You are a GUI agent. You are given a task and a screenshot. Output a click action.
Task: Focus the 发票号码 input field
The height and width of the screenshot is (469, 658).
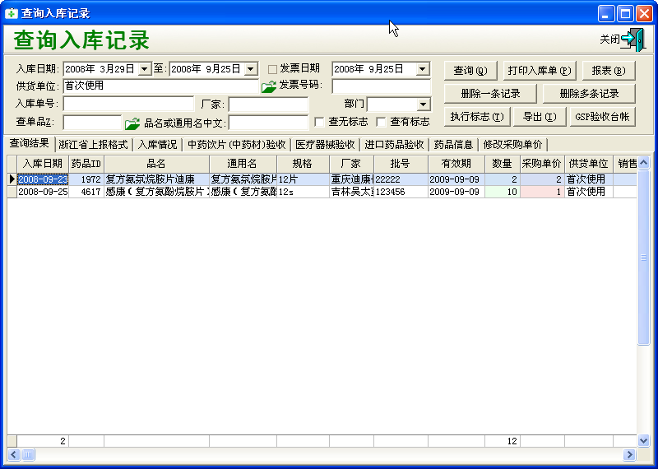click(381, 86)
